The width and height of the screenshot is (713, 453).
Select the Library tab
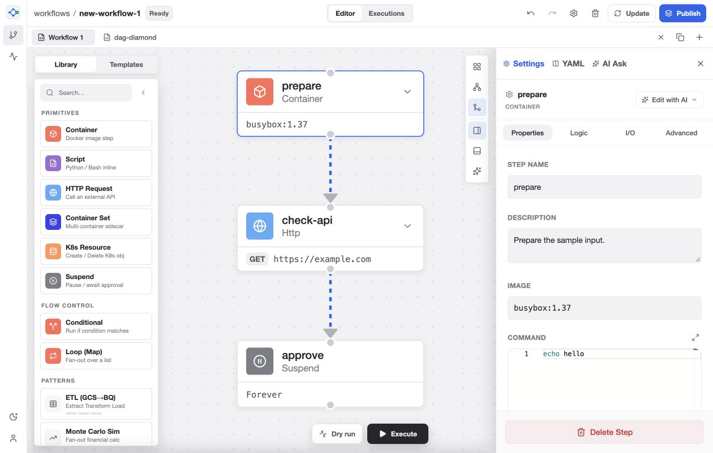[x=66, y=64]
